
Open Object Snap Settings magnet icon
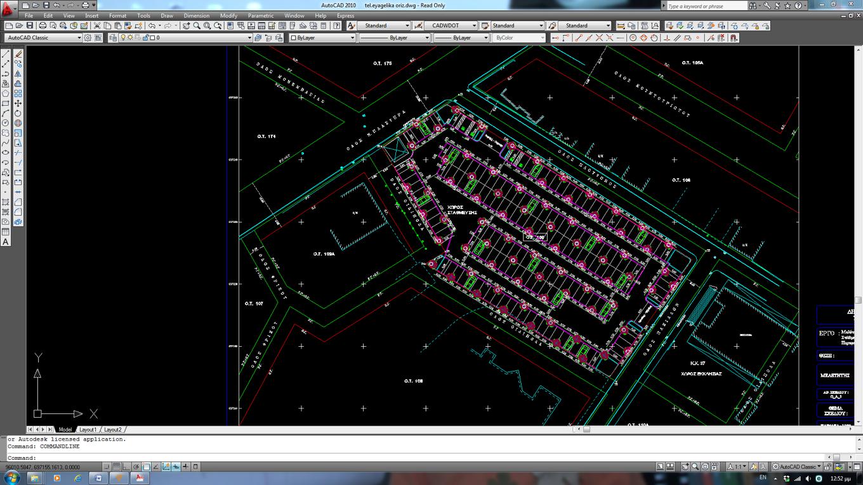(734, 37)
